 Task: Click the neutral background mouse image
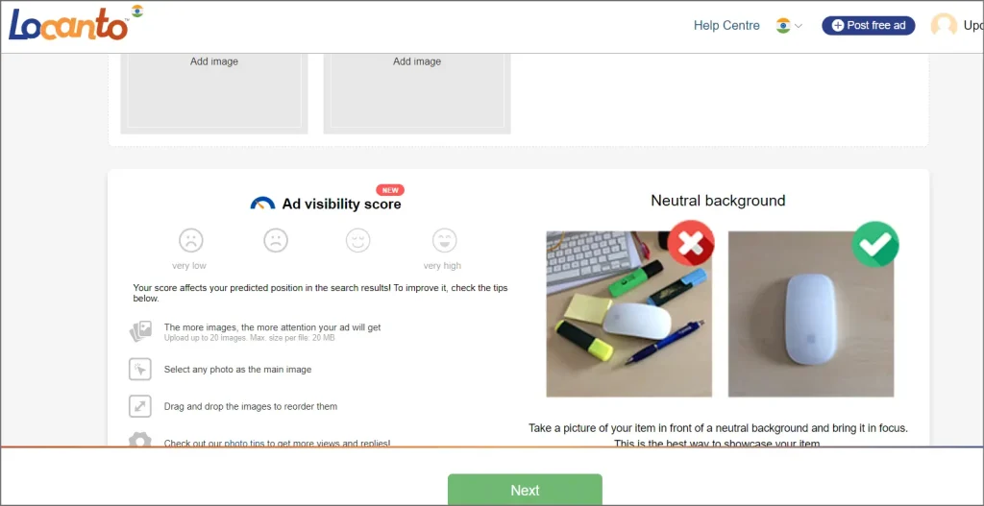[x=811, y=314]
